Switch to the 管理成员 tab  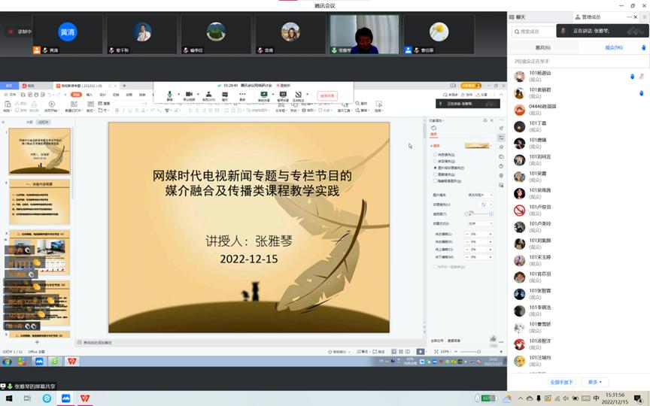tap(595, 17)
